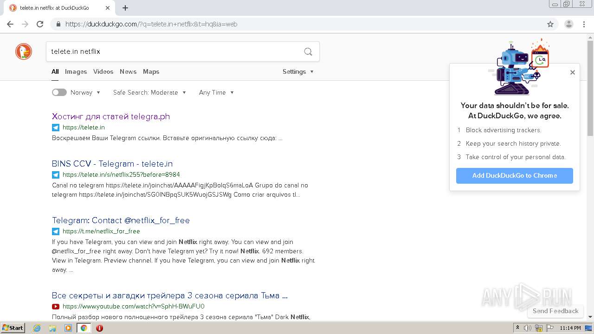Open the Chrome profile avatar icon
The width and height of the screenshot is (594, 334).
(x=569, y=24)
